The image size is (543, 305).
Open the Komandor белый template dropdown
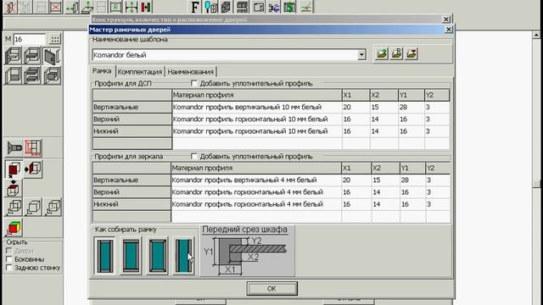click(x=361, y=54)
